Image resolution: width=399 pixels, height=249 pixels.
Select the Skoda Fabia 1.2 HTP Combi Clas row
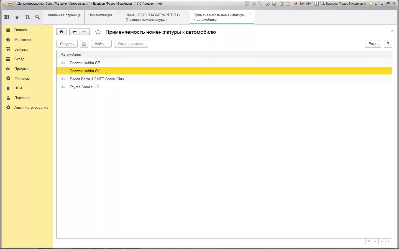click(224, 79)
